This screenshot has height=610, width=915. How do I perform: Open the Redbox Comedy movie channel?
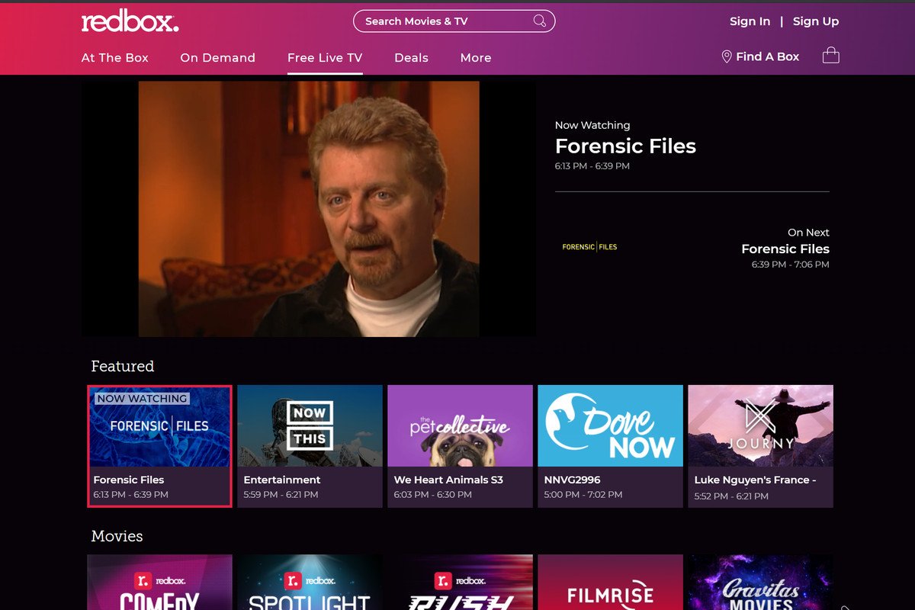pyautogui.click(x=159, y=583)
